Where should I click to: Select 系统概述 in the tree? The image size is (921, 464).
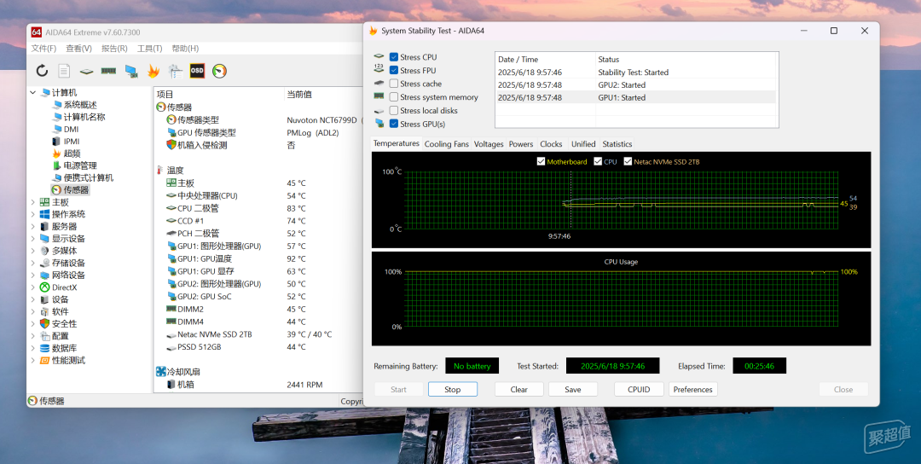point(80,105)
